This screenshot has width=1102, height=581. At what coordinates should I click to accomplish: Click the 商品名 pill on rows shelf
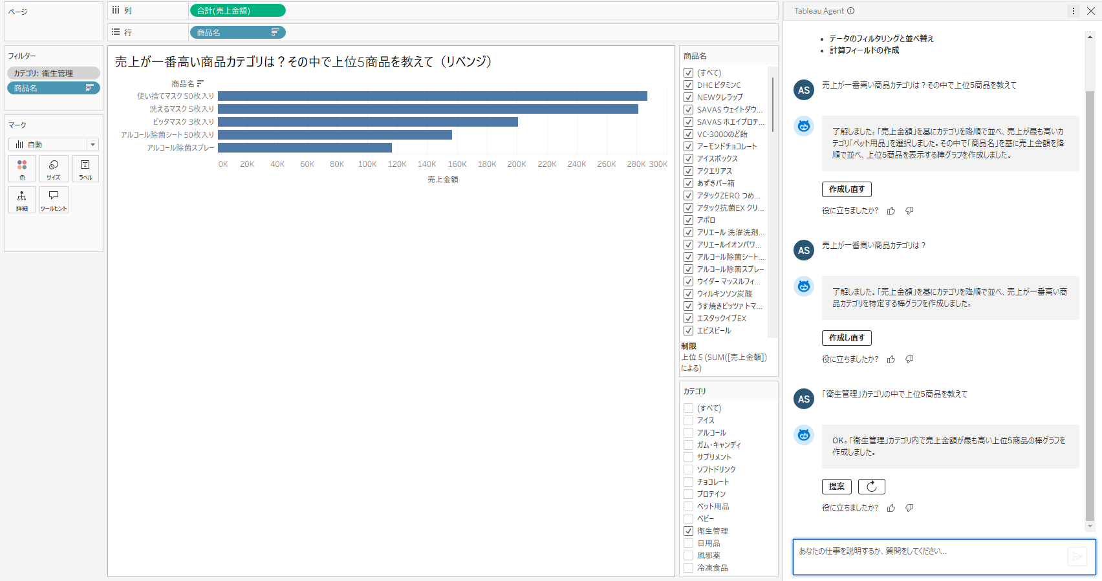click(x=238, y=32)
